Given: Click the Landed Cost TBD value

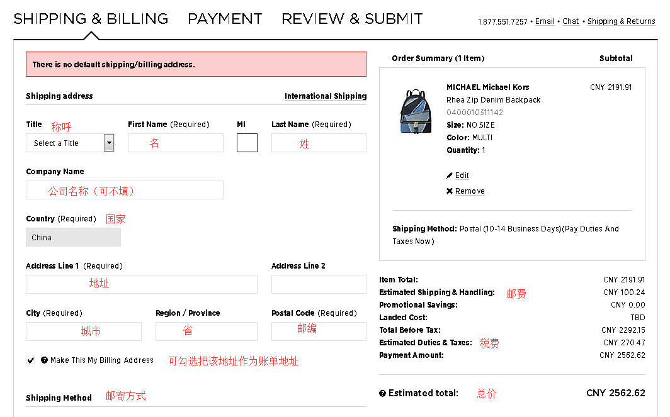Looking at the screenshot, I should [x=638, y=318].
